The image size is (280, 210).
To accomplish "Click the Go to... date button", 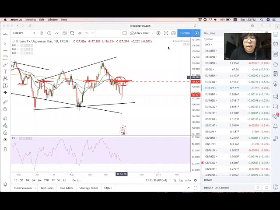I will click(x=77, y=180).
